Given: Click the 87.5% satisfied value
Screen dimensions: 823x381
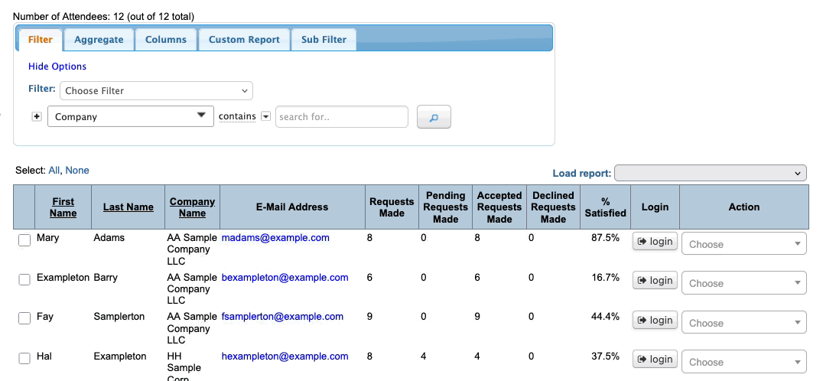Looking at the screenshot, I should click(605, 238).
